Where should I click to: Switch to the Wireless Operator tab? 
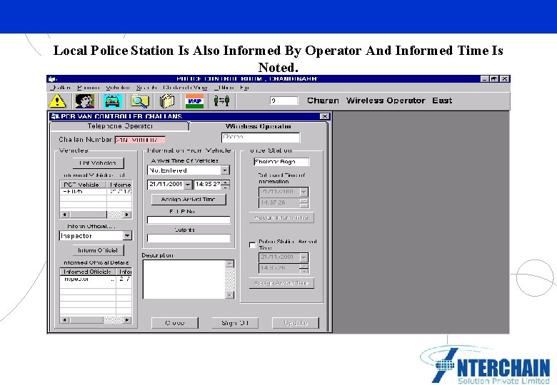point(259,126)
